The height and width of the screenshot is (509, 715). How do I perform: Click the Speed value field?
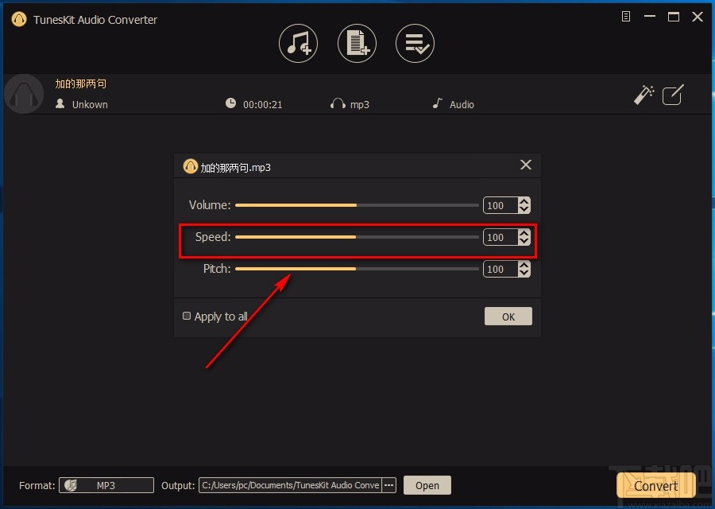(500, 237)
